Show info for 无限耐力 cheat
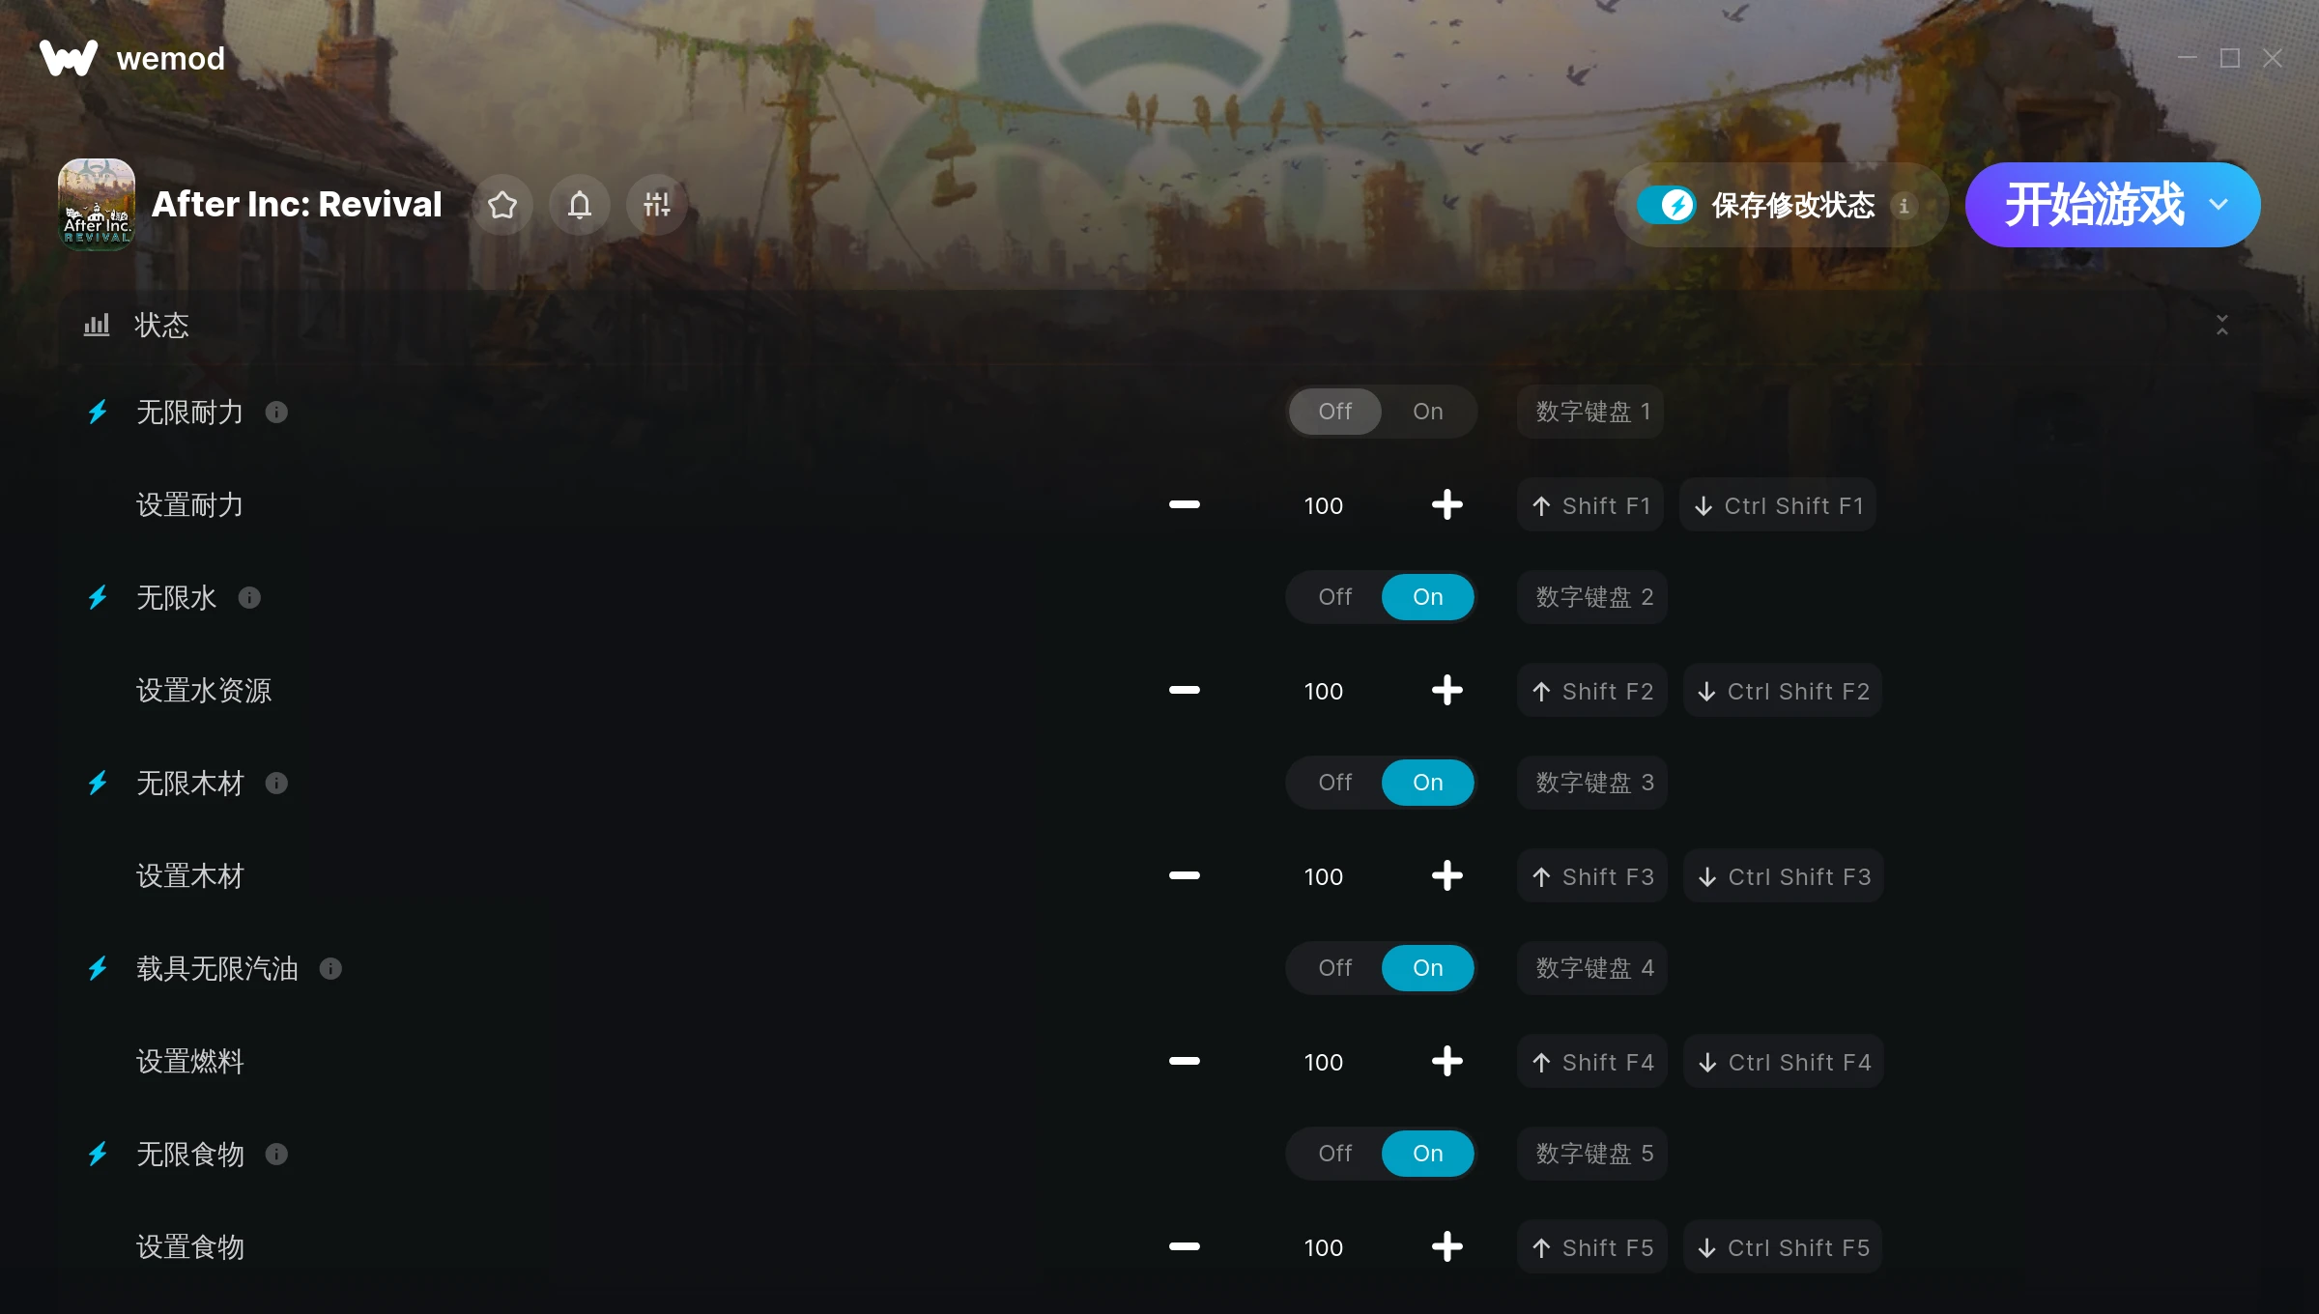 point(276,413)
